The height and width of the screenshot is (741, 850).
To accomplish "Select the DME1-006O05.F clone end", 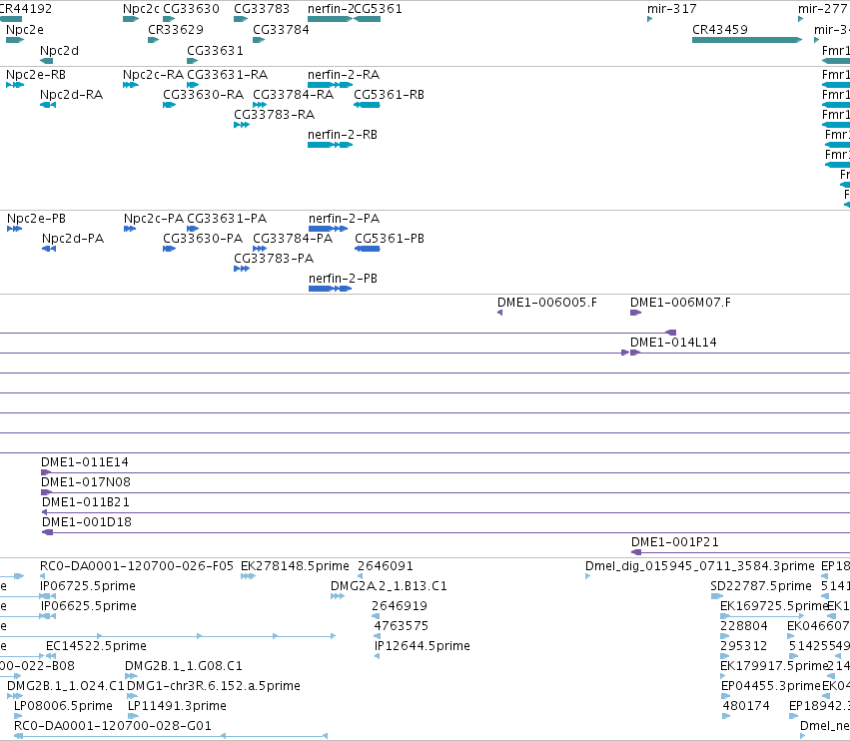I will pyautogui.click(x=499, y=313).
